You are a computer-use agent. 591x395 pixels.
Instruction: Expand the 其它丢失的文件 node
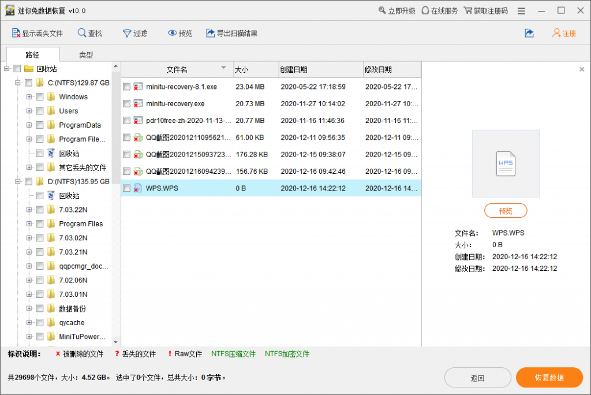[x=29, y=167]
